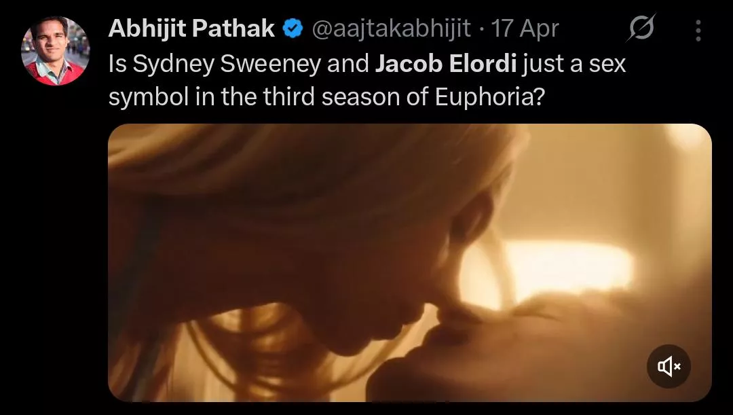Click the words Sydney Sweeney in post
This screenshot has height=415, width=733.
coord(226,64)
